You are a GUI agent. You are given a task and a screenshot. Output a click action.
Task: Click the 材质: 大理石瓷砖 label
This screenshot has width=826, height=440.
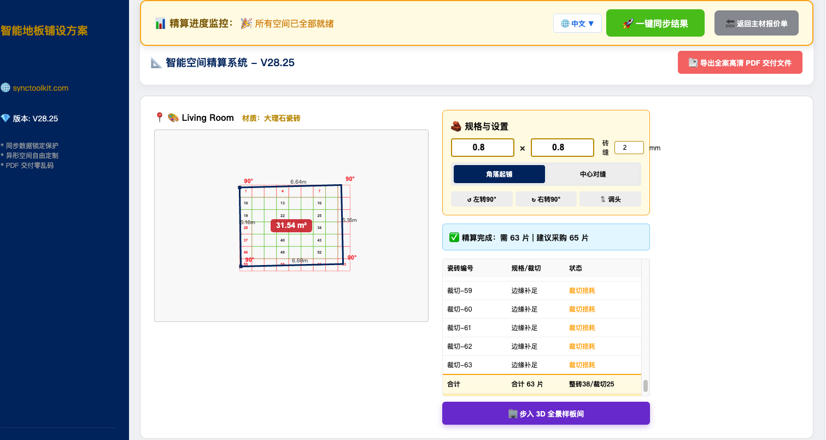pos(271,118)
